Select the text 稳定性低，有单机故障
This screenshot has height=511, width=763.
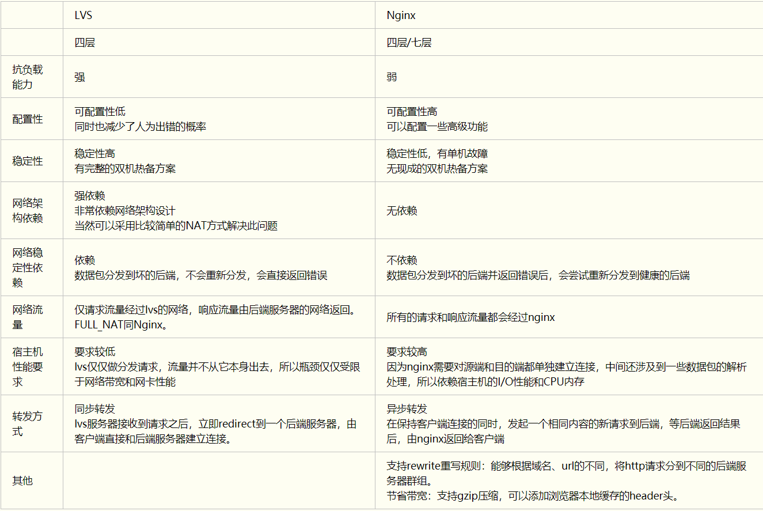[x=438, y=154]
